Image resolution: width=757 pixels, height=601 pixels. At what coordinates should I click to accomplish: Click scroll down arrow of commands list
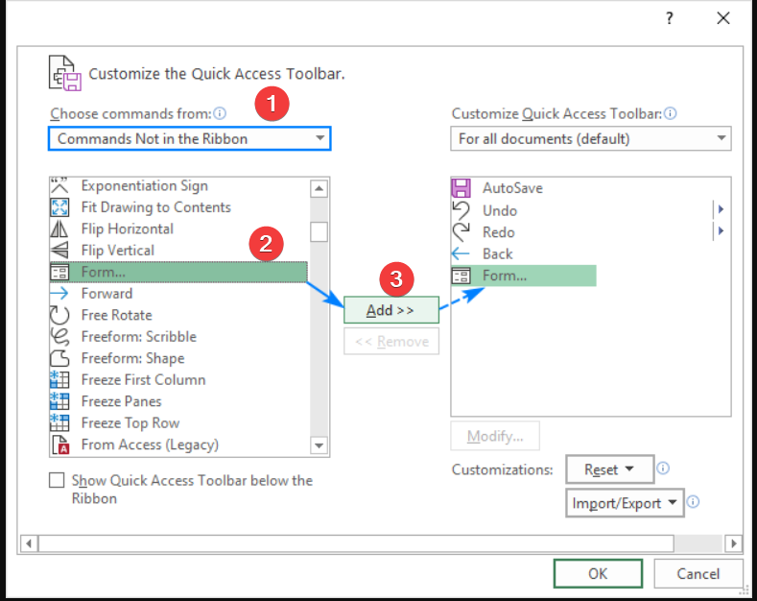point(319,445)
